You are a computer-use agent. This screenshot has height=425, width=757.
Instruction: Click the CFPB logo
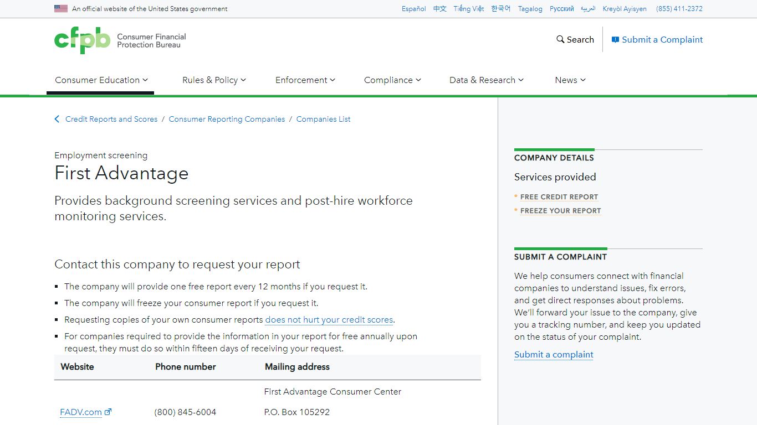click(x=120, y=40)
